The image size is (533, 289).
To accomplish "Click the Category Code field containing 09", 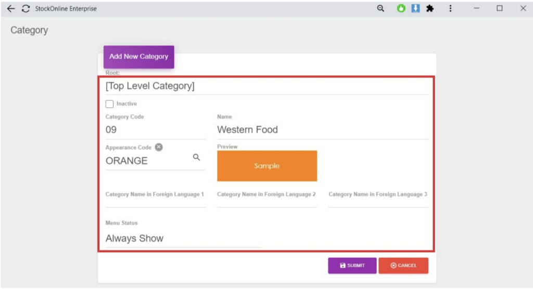I will click(155, 130).
